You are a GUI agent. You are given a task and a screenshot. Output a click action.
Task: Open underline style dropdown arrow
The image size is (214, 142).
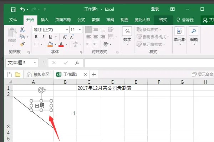[x=56, y=37]
